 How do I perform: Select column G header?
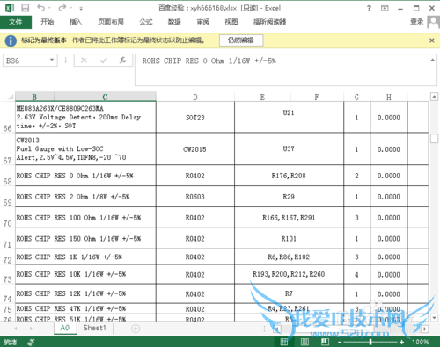pos(356,97)
